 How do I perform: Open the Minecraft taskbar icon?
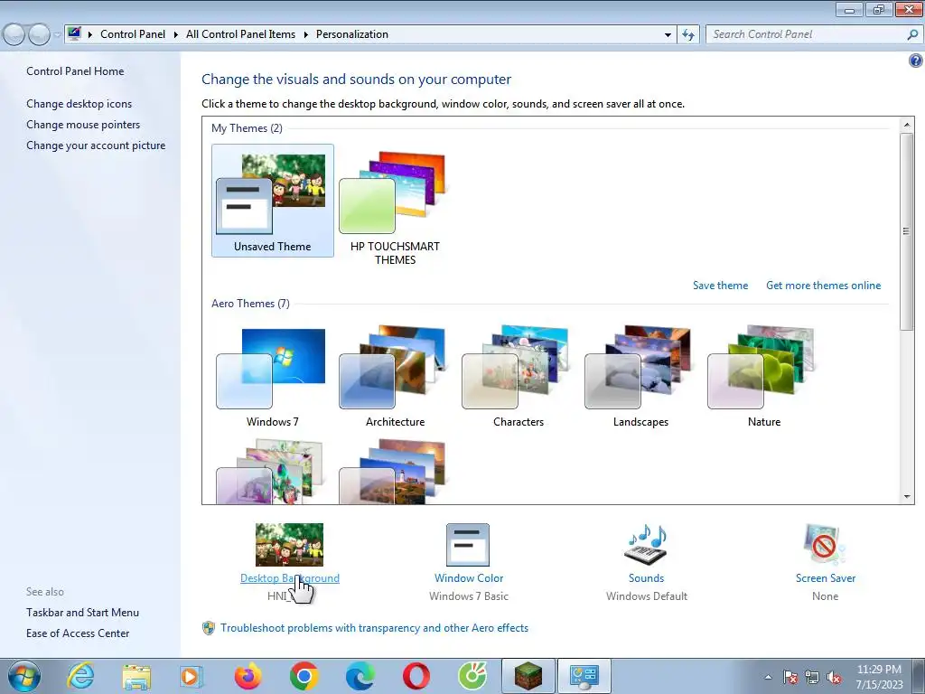528,676
